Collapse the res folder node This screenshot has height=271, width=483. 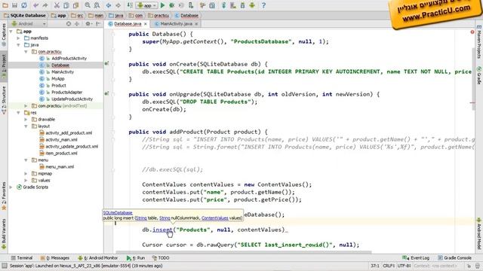(x=18, y=112)
